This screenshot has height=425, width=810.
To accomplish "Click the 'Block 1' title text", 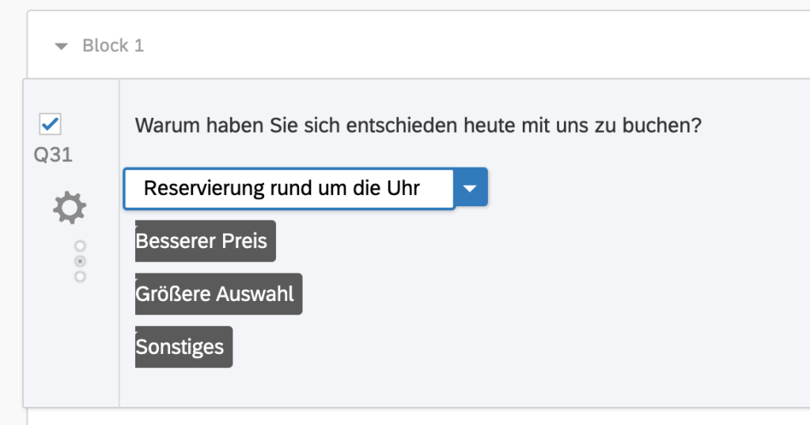I will pyautogui.click(x=113, y=45).
